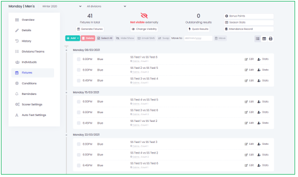Open Season Stats
This screenshot has height=177, width=298.
(249, 22)
